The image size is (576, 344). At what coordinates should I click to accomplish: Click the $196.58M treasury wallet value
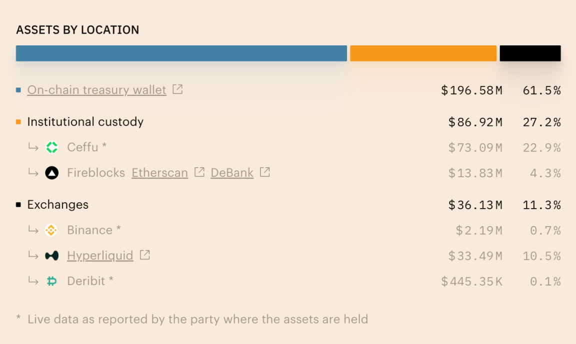click(471, 90)
